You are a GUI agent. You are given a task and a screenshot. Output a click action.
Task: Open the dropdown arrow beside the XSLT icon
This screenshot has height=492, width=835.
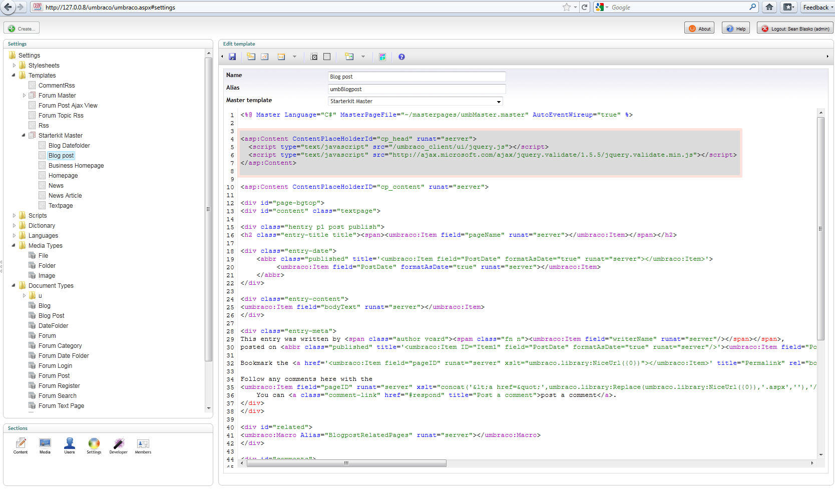coord(363,57)
